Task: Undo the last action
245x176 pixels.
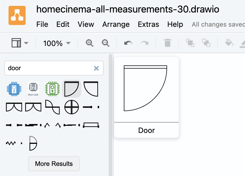Action: pos(128,43)
